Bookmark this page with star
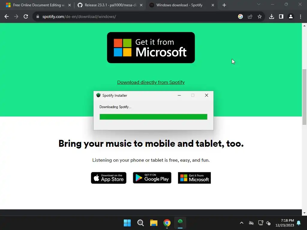307x230 pixels. click(x=260, y=17)
